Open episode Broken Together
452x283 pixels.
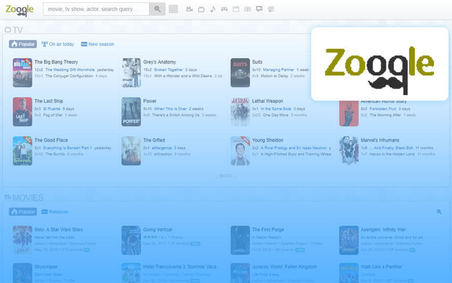[x=169, y=70]
